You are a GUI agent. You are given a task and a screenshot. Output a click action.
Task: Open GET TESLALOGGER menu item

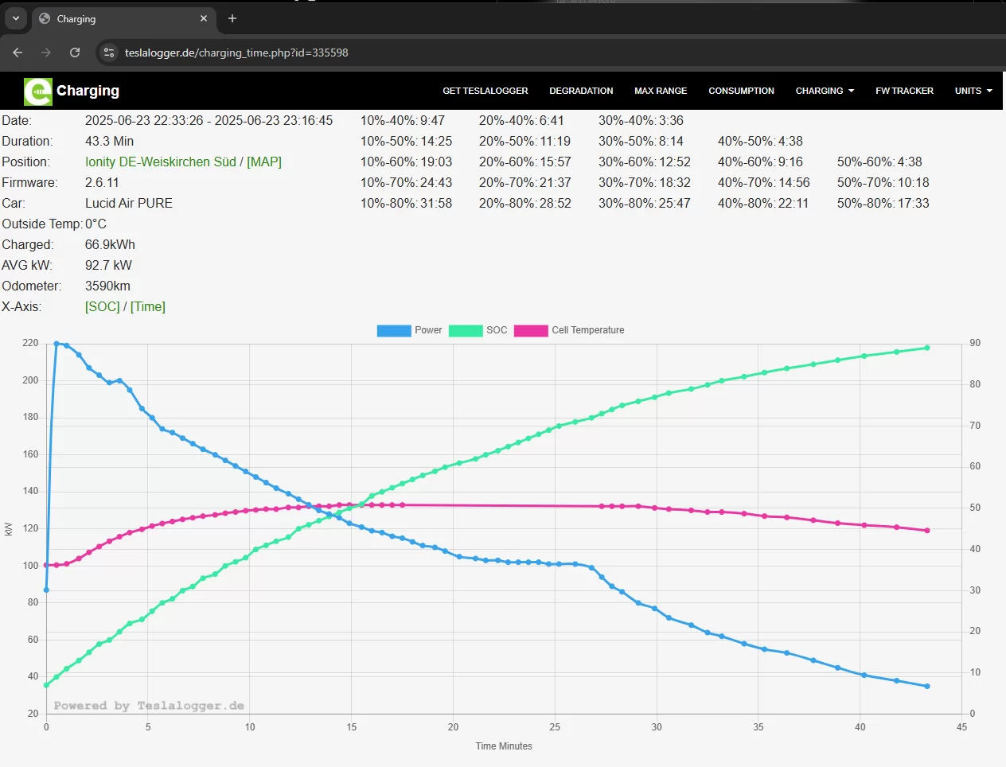pyautogui.click(x=485, y=91)
